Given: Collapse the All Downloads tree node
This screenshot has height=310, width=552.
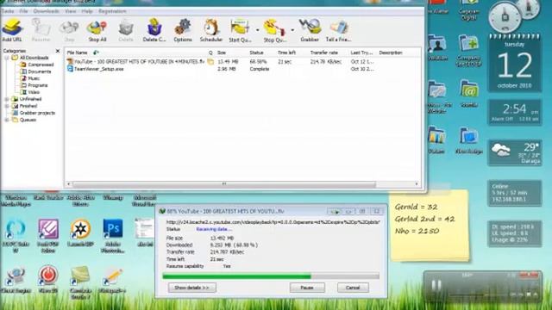Looking at the screenshot, I should point(7,58).
